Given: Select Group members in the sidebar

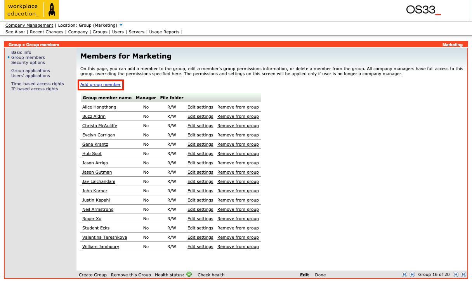Looking at the screenshot, I should click(28, 57).
